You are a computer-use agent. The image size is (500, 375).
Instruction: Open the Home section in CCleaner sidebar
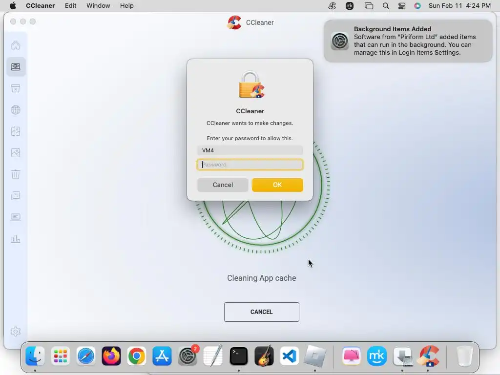tap(16, 45)
